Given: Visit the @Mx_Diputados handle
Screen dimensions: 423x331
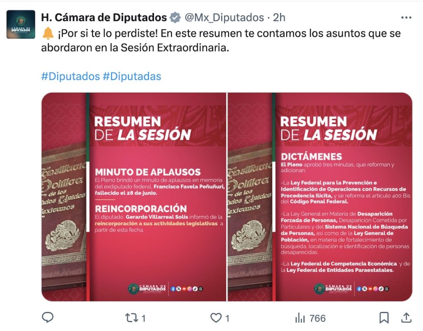Looking at the screenshot, I should (x=224, y=17).
